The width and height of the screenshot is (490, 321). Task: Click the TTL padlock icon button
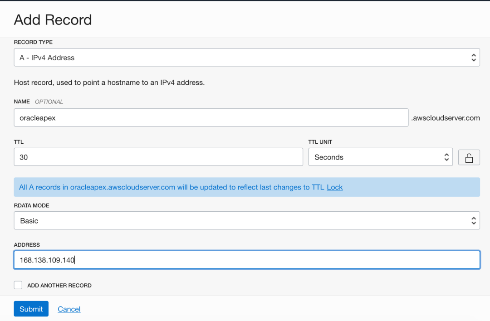469,157
